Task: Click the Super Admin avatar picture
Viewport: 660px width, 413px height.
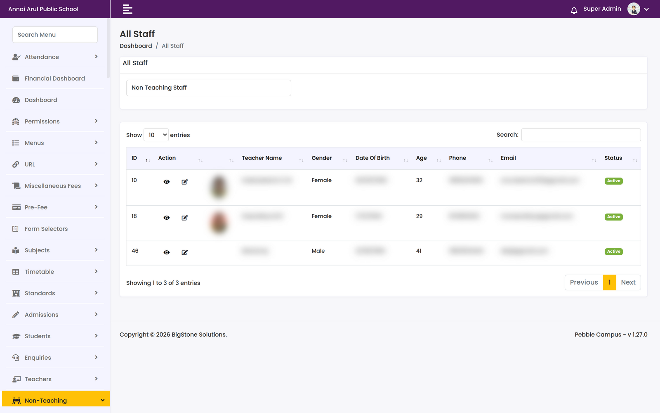Action: (x=634, y=9)
